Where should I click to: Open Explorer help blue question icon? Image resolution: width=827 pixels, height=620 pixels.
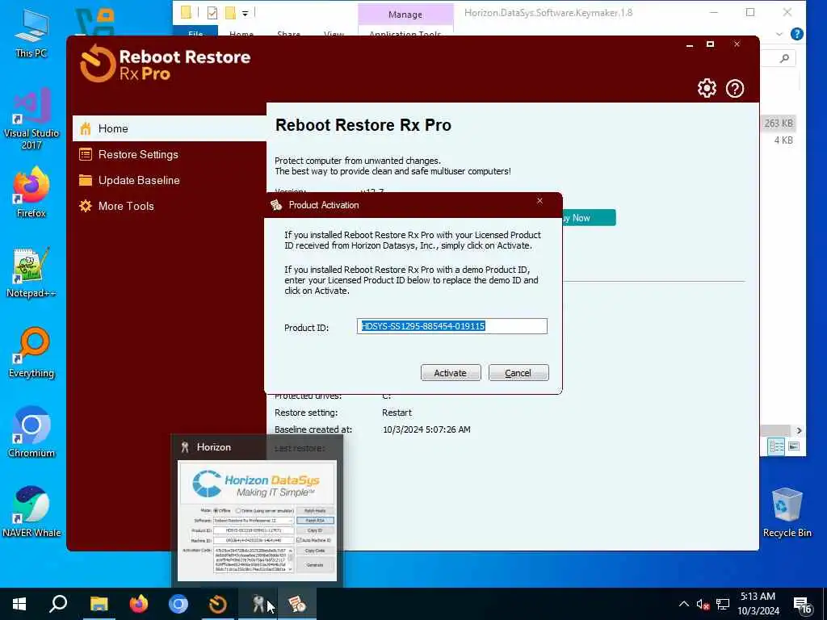[x=797, y=34]
